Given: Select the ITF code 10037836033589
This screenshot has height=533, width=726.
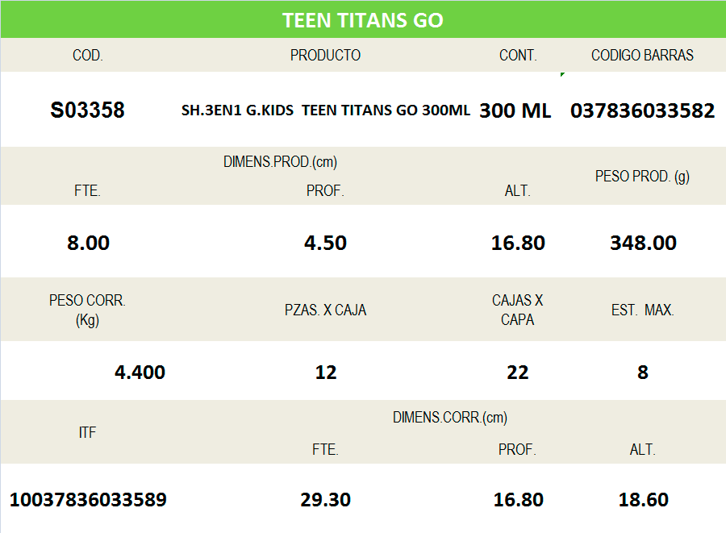Looking at the screenshot, I should click(x=88, y=500).
